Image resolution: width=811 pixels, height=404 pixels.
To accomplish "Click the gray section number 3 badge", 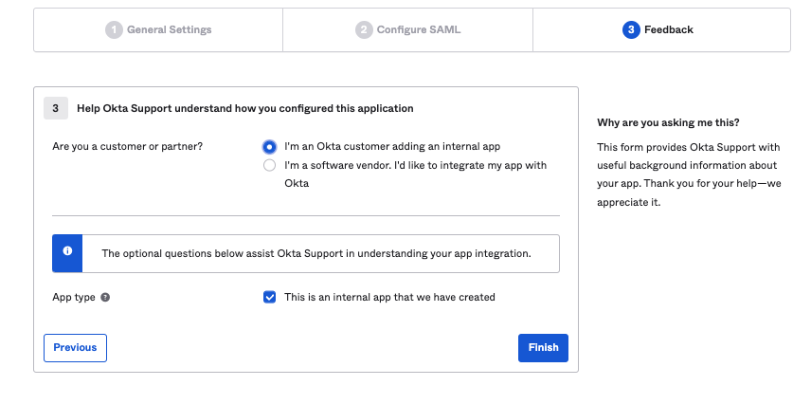I will coord(56,108).
